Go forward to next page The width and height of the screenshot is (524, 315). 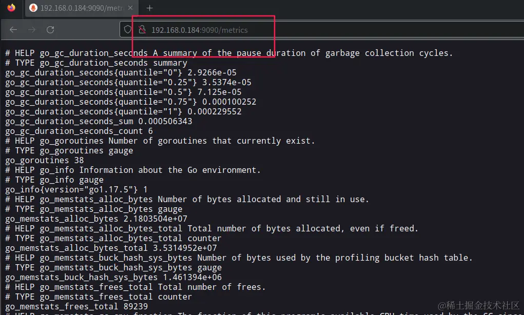pos(32,30)
